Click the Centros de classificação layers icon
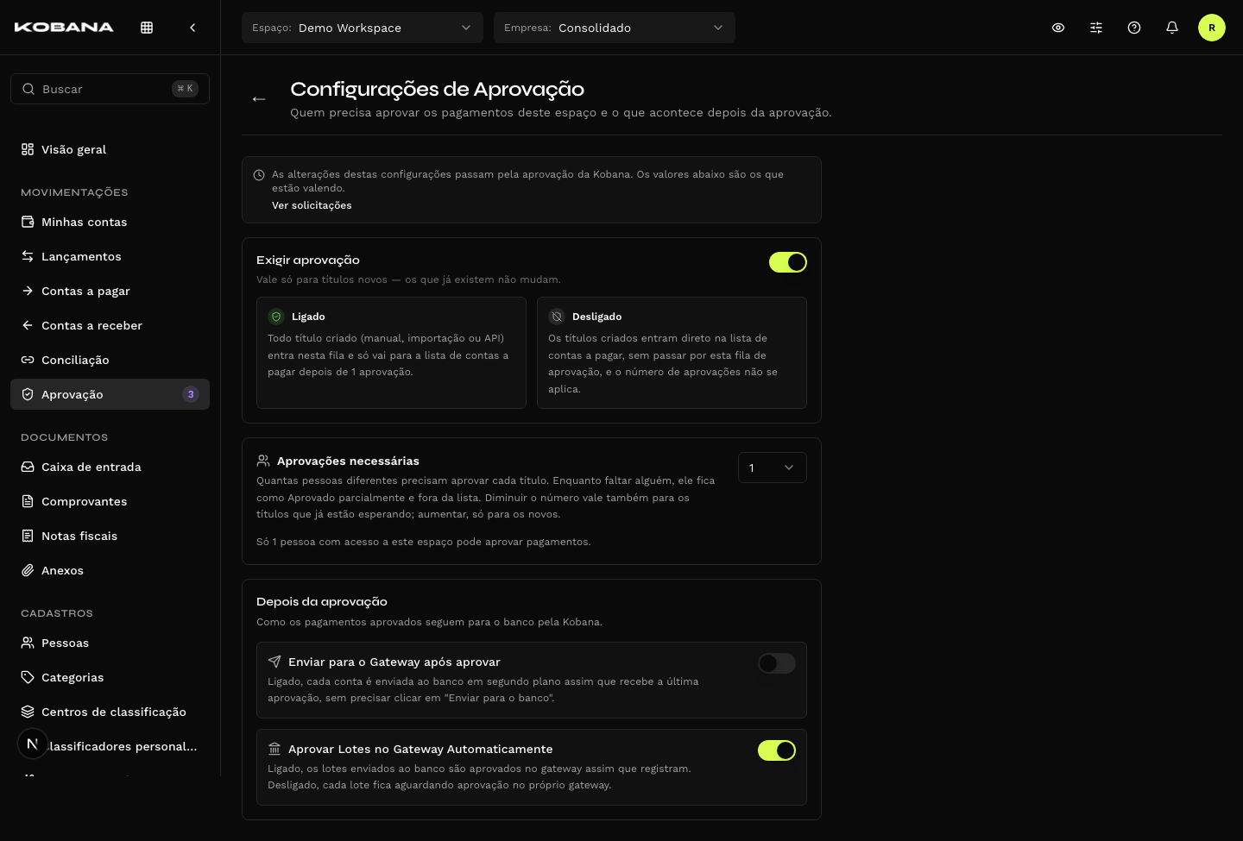The image size is (1243, 841). [x=28, y=712]
